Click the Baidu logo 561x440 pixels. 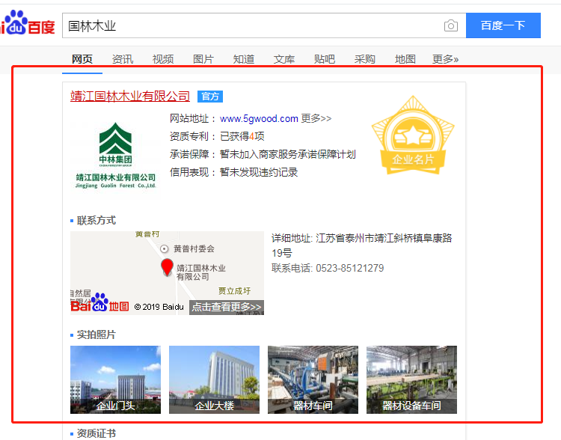pos(27,22)
